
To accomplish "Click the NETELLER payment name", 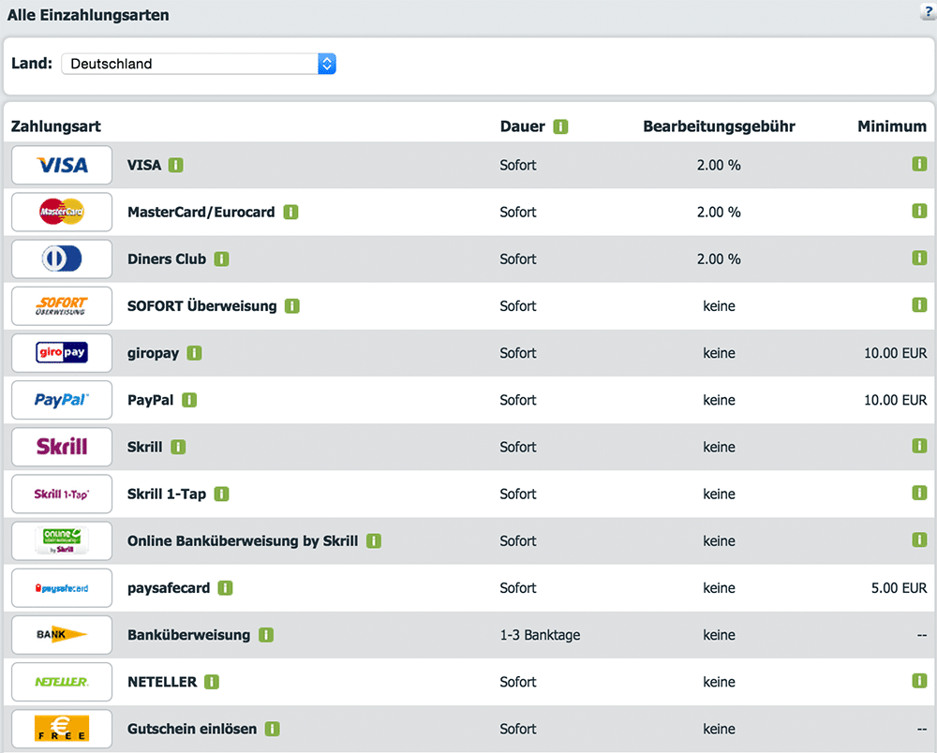I will (x=162, y=682).
